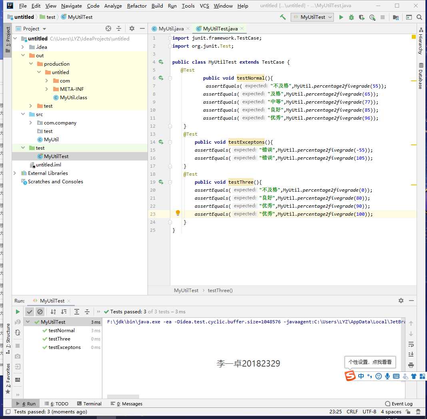This screenshot has width=427, height=419.
Task: Open the Terminal tool window tab
Action: (x=89, y=404)
